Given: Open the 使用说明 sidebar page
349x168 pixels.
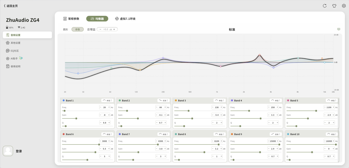Looking at the screenshot, I should [x=27, y=66].
